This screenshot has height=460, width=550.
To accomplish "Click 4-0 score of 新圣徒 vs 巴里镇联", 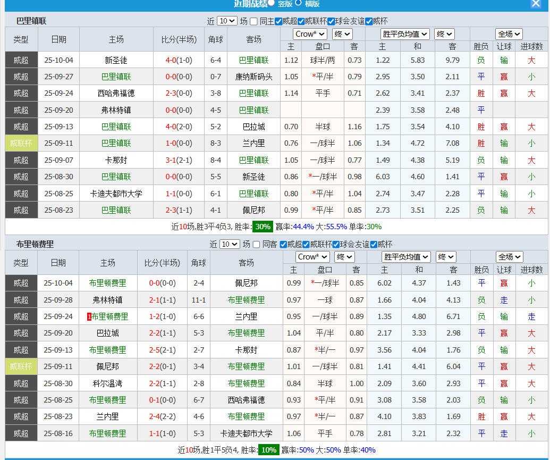I will (x=171, y=60).
